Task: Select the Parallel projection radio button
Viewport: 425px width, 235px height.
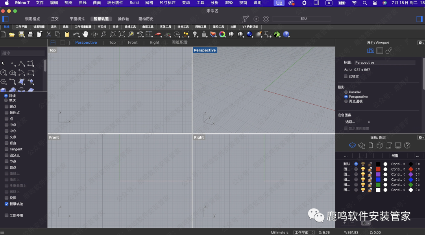Action: click(x=346, y=92)
